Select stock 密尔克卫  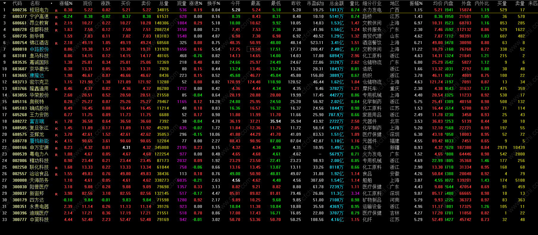pyautogui.click(x=39, y=82)
